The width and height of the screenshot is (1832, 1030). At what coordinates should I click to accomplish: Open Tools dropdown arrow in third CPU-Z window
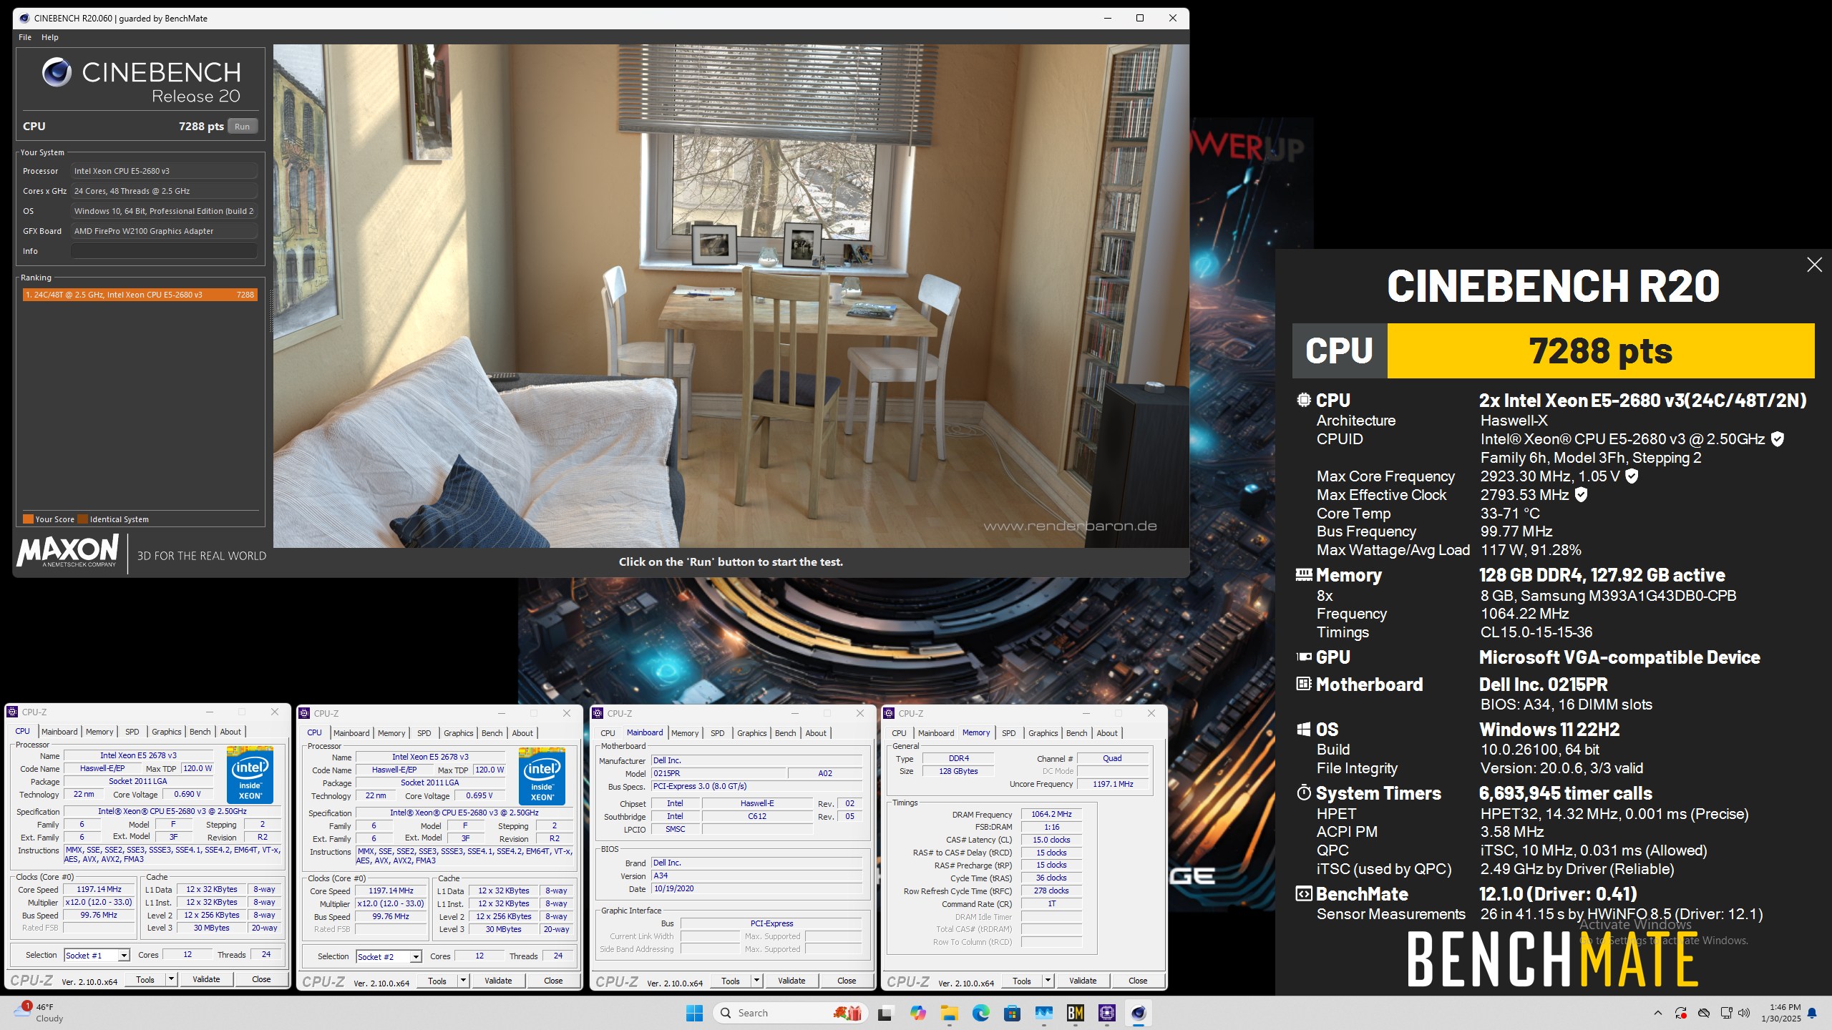click(756, 981)
